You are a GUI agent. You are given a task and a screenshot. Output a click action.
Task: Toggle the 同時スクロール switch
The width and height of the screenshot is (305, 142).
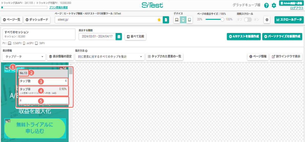coord(248,20)
